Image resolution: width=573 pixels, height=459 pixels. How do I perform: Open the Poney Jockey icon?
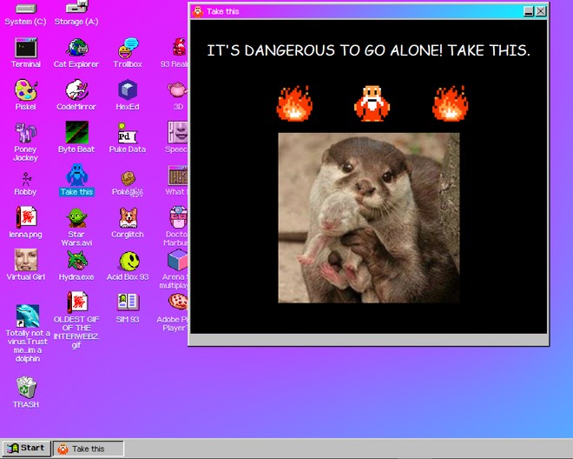click(x=25, y=133)
